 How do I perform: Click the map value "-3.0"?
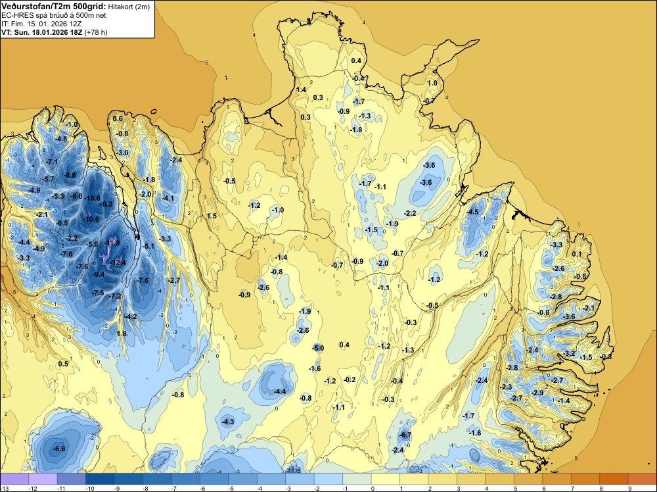123,153
